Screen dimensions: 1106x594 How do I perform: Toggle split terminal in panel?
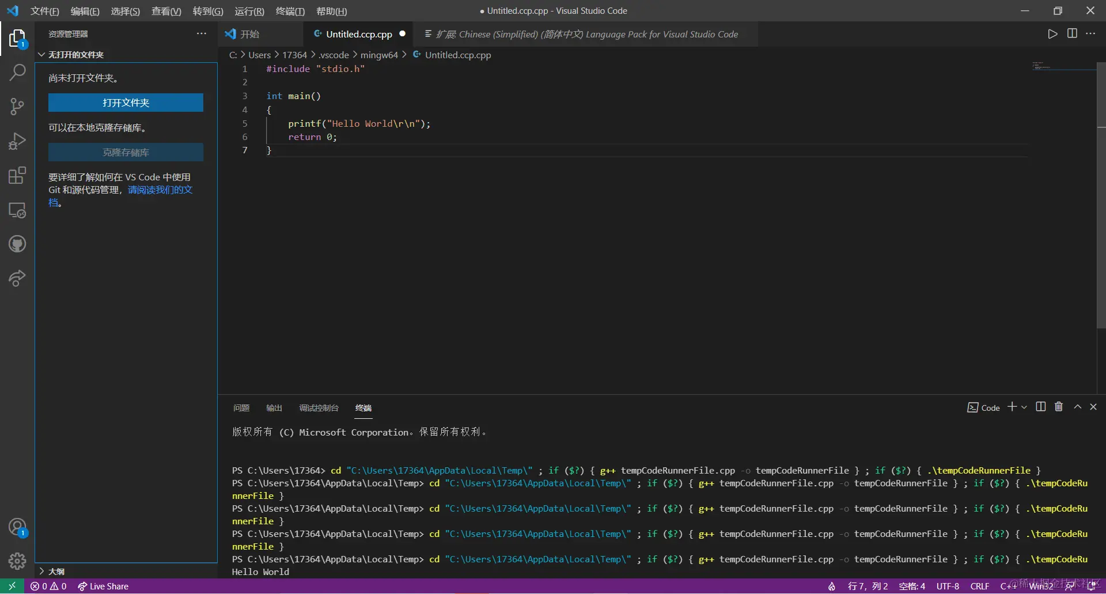tap(1040, 407)
